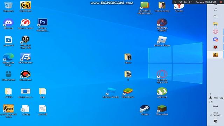224x126 pixels.
Task: Select the otinjector file icon
Action: click(26, 93)
